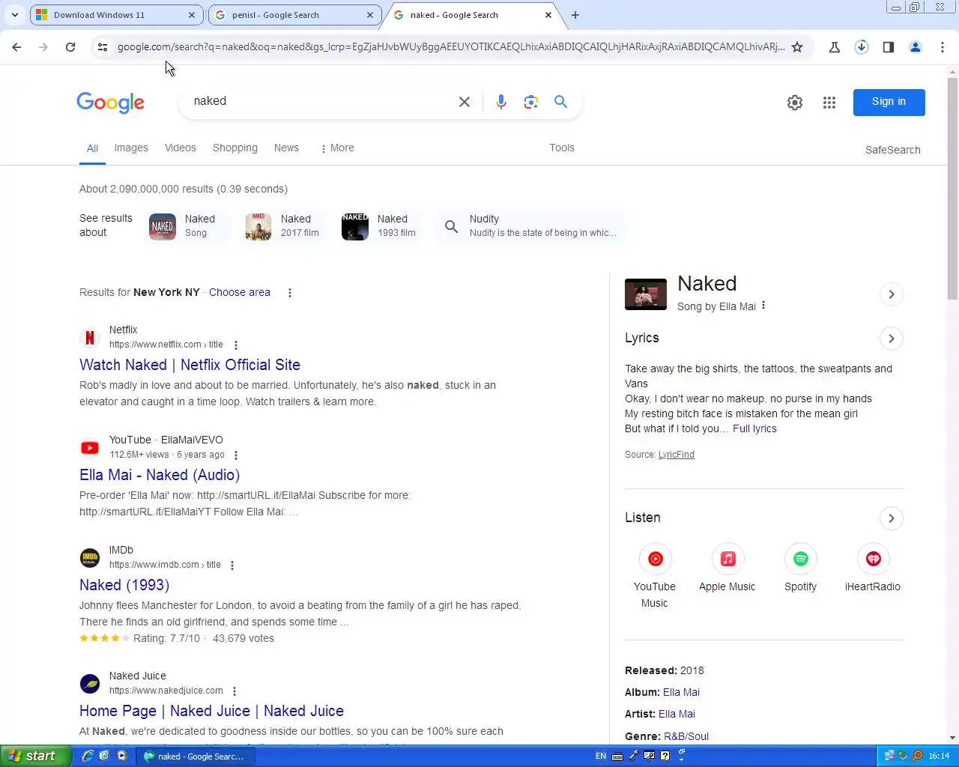This screenshot has height=767, width=959.
Task: Expand the Listen section chevron
Action: tap(892, 518)
